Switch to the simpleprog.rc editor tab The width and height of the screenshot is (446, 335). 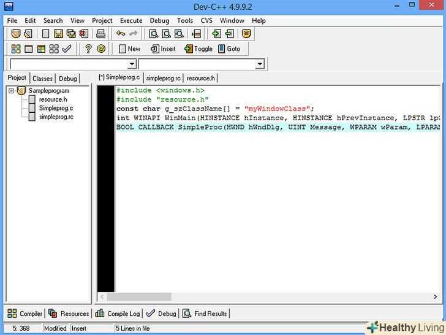[163, 79]
